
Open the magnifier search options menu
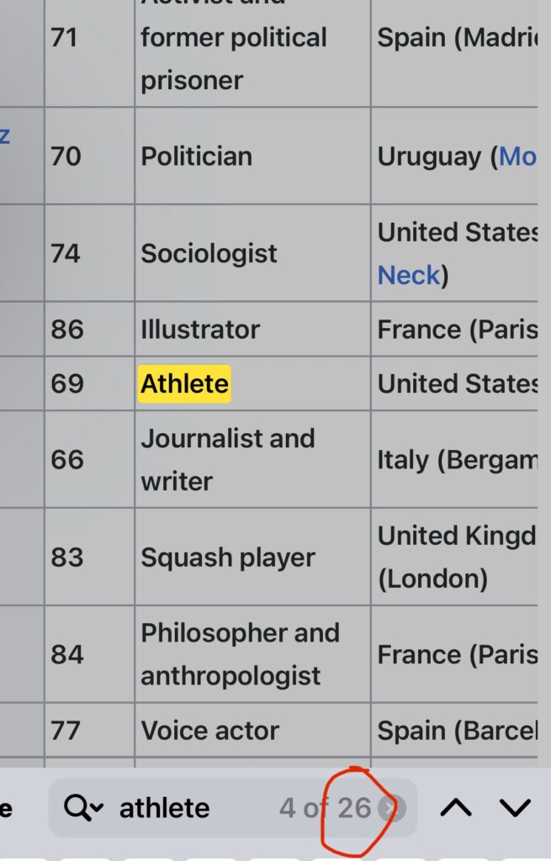click(x=83, y=808)
